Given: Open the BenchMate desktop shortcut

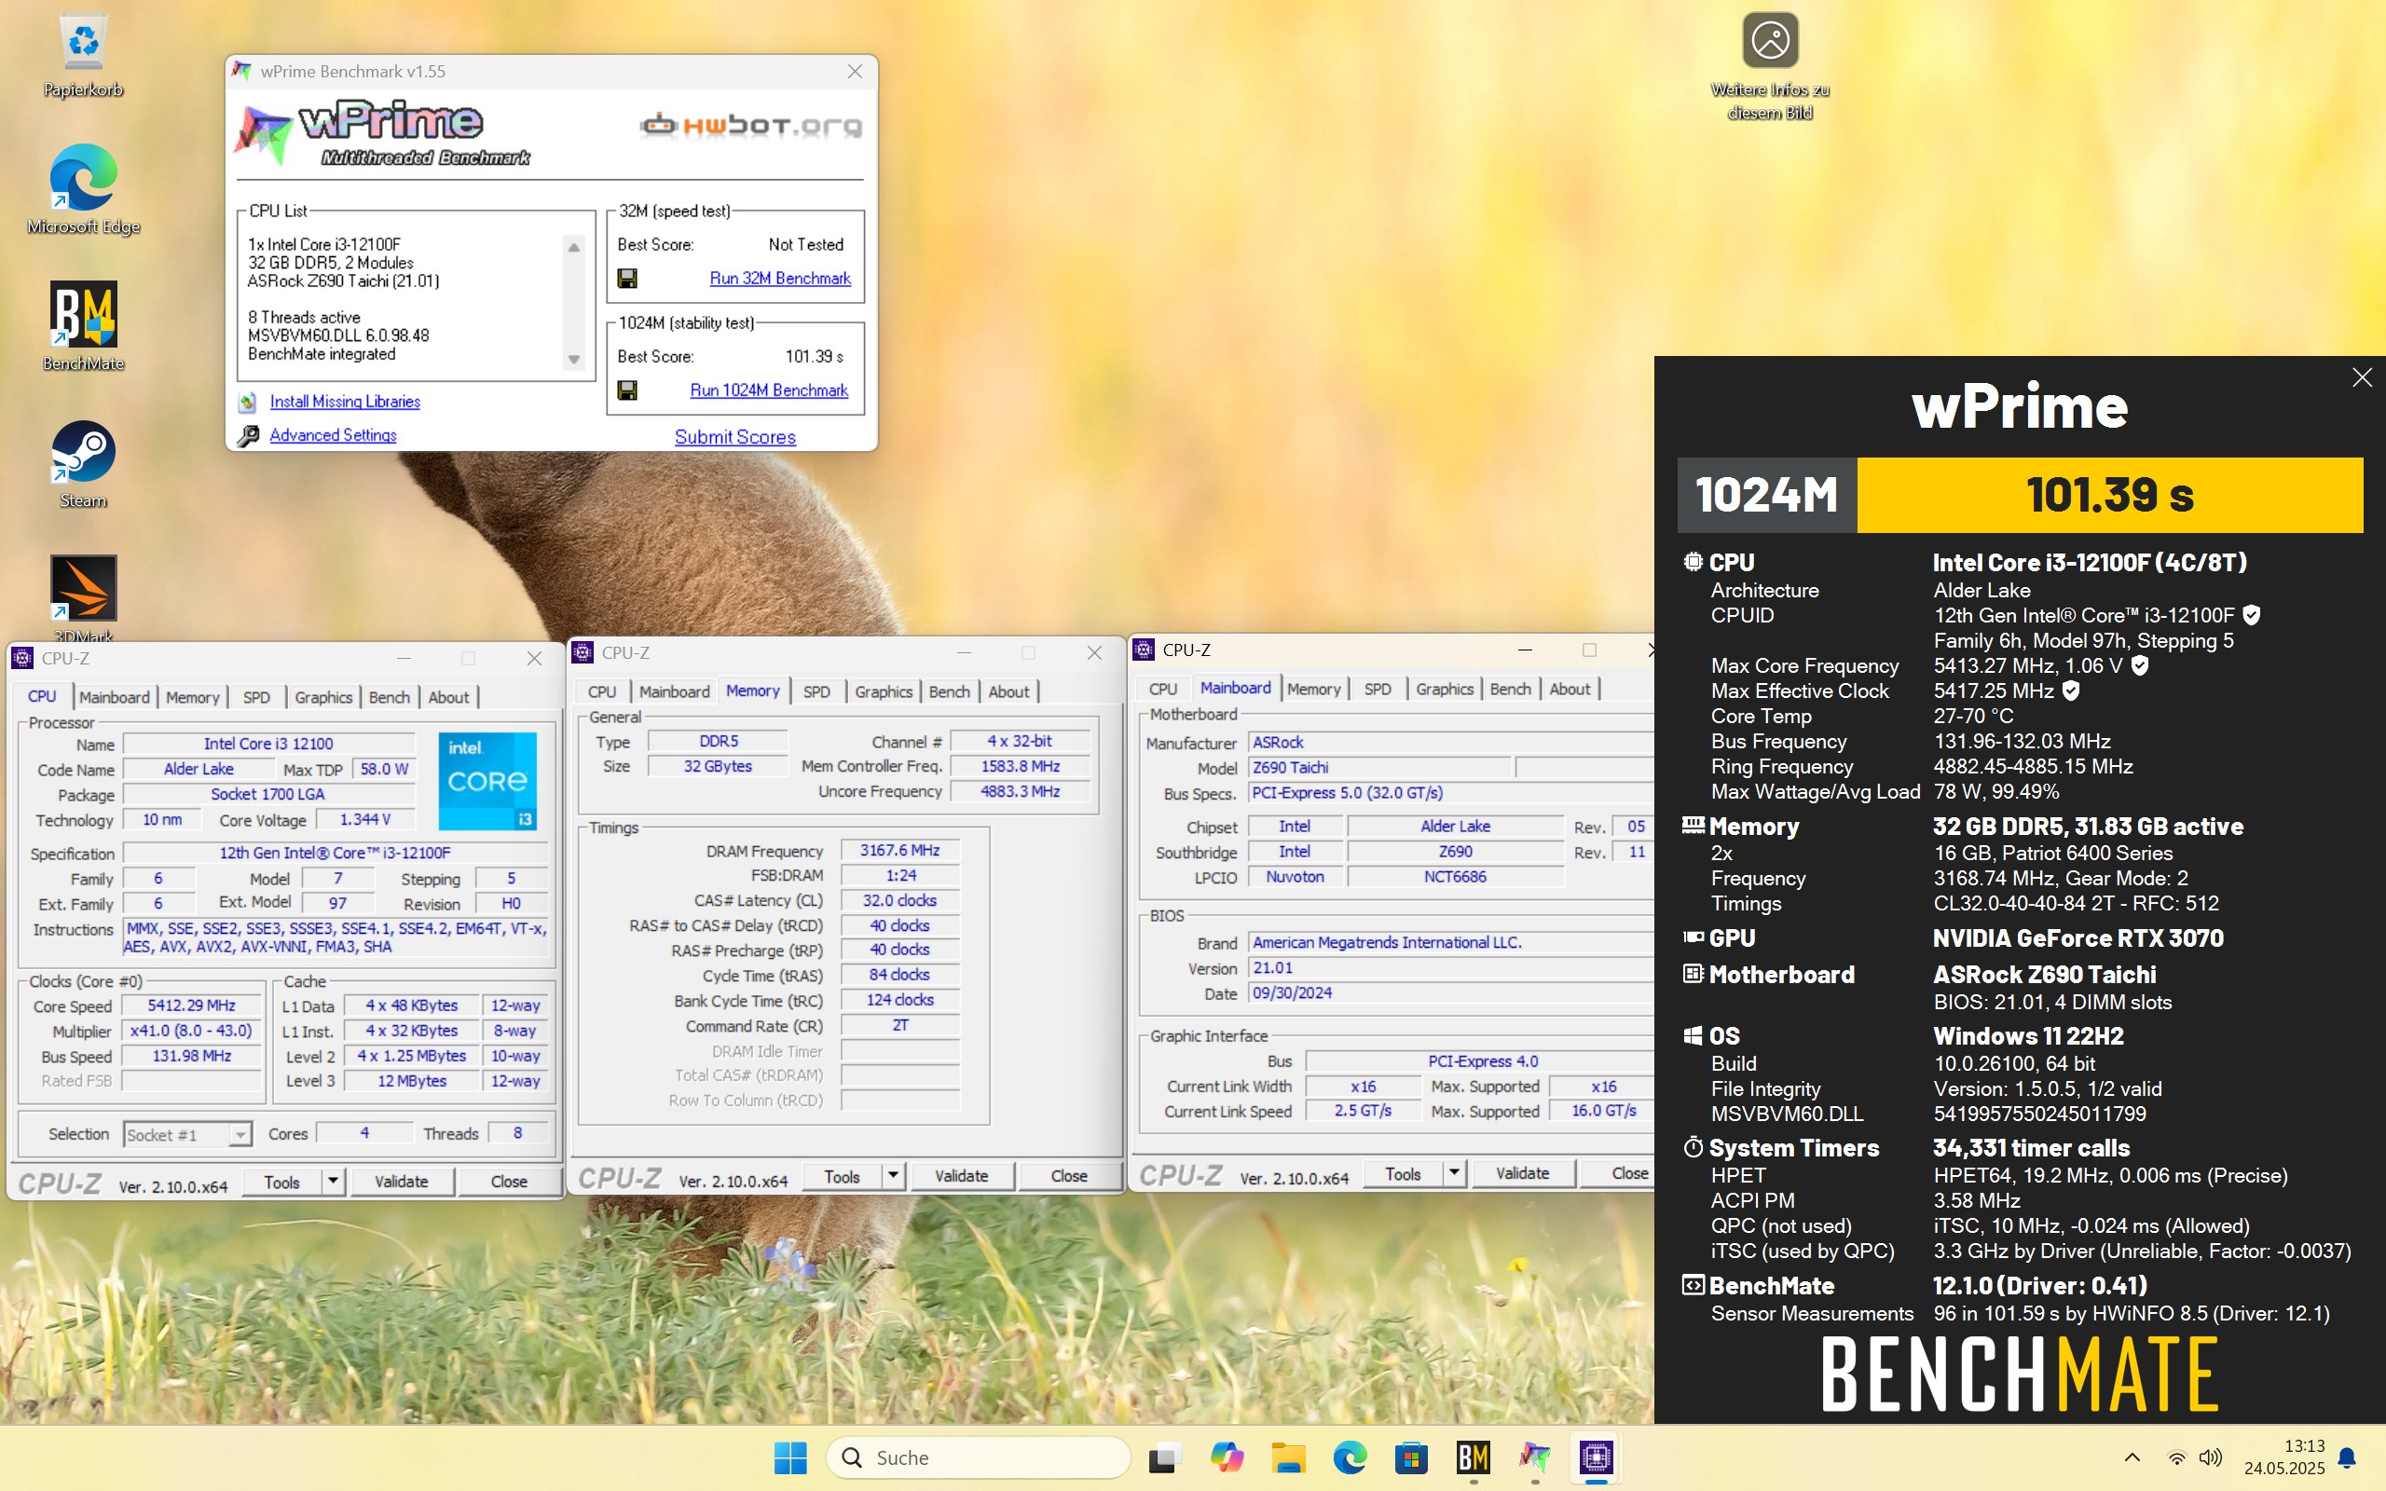Looking at the screenshot, I should point(84,326).
